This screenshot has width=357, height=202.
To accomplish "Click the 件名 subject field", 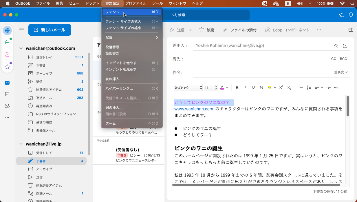I will pyautogui.click(x=262, y=72).
